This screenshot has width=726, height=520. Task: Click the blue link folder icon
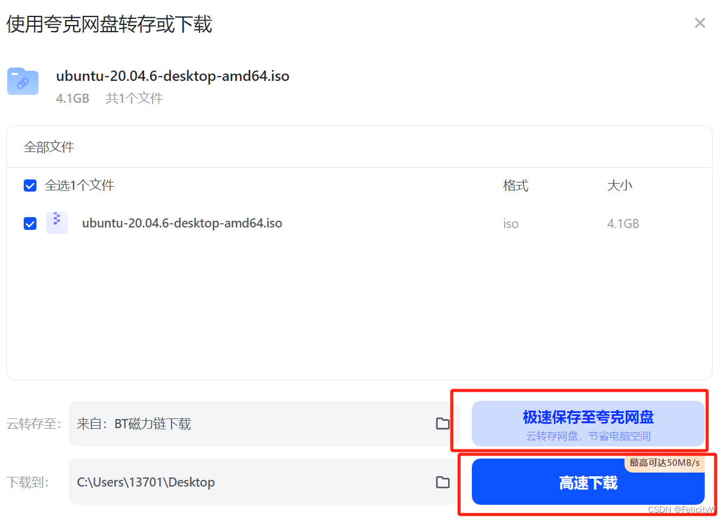(x=22, y=81)
